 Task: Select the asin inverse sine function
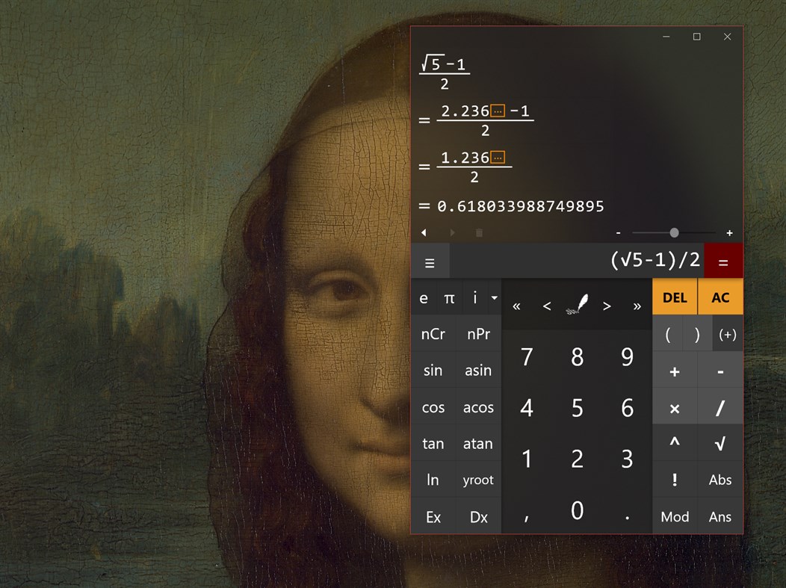click(478, 370)
